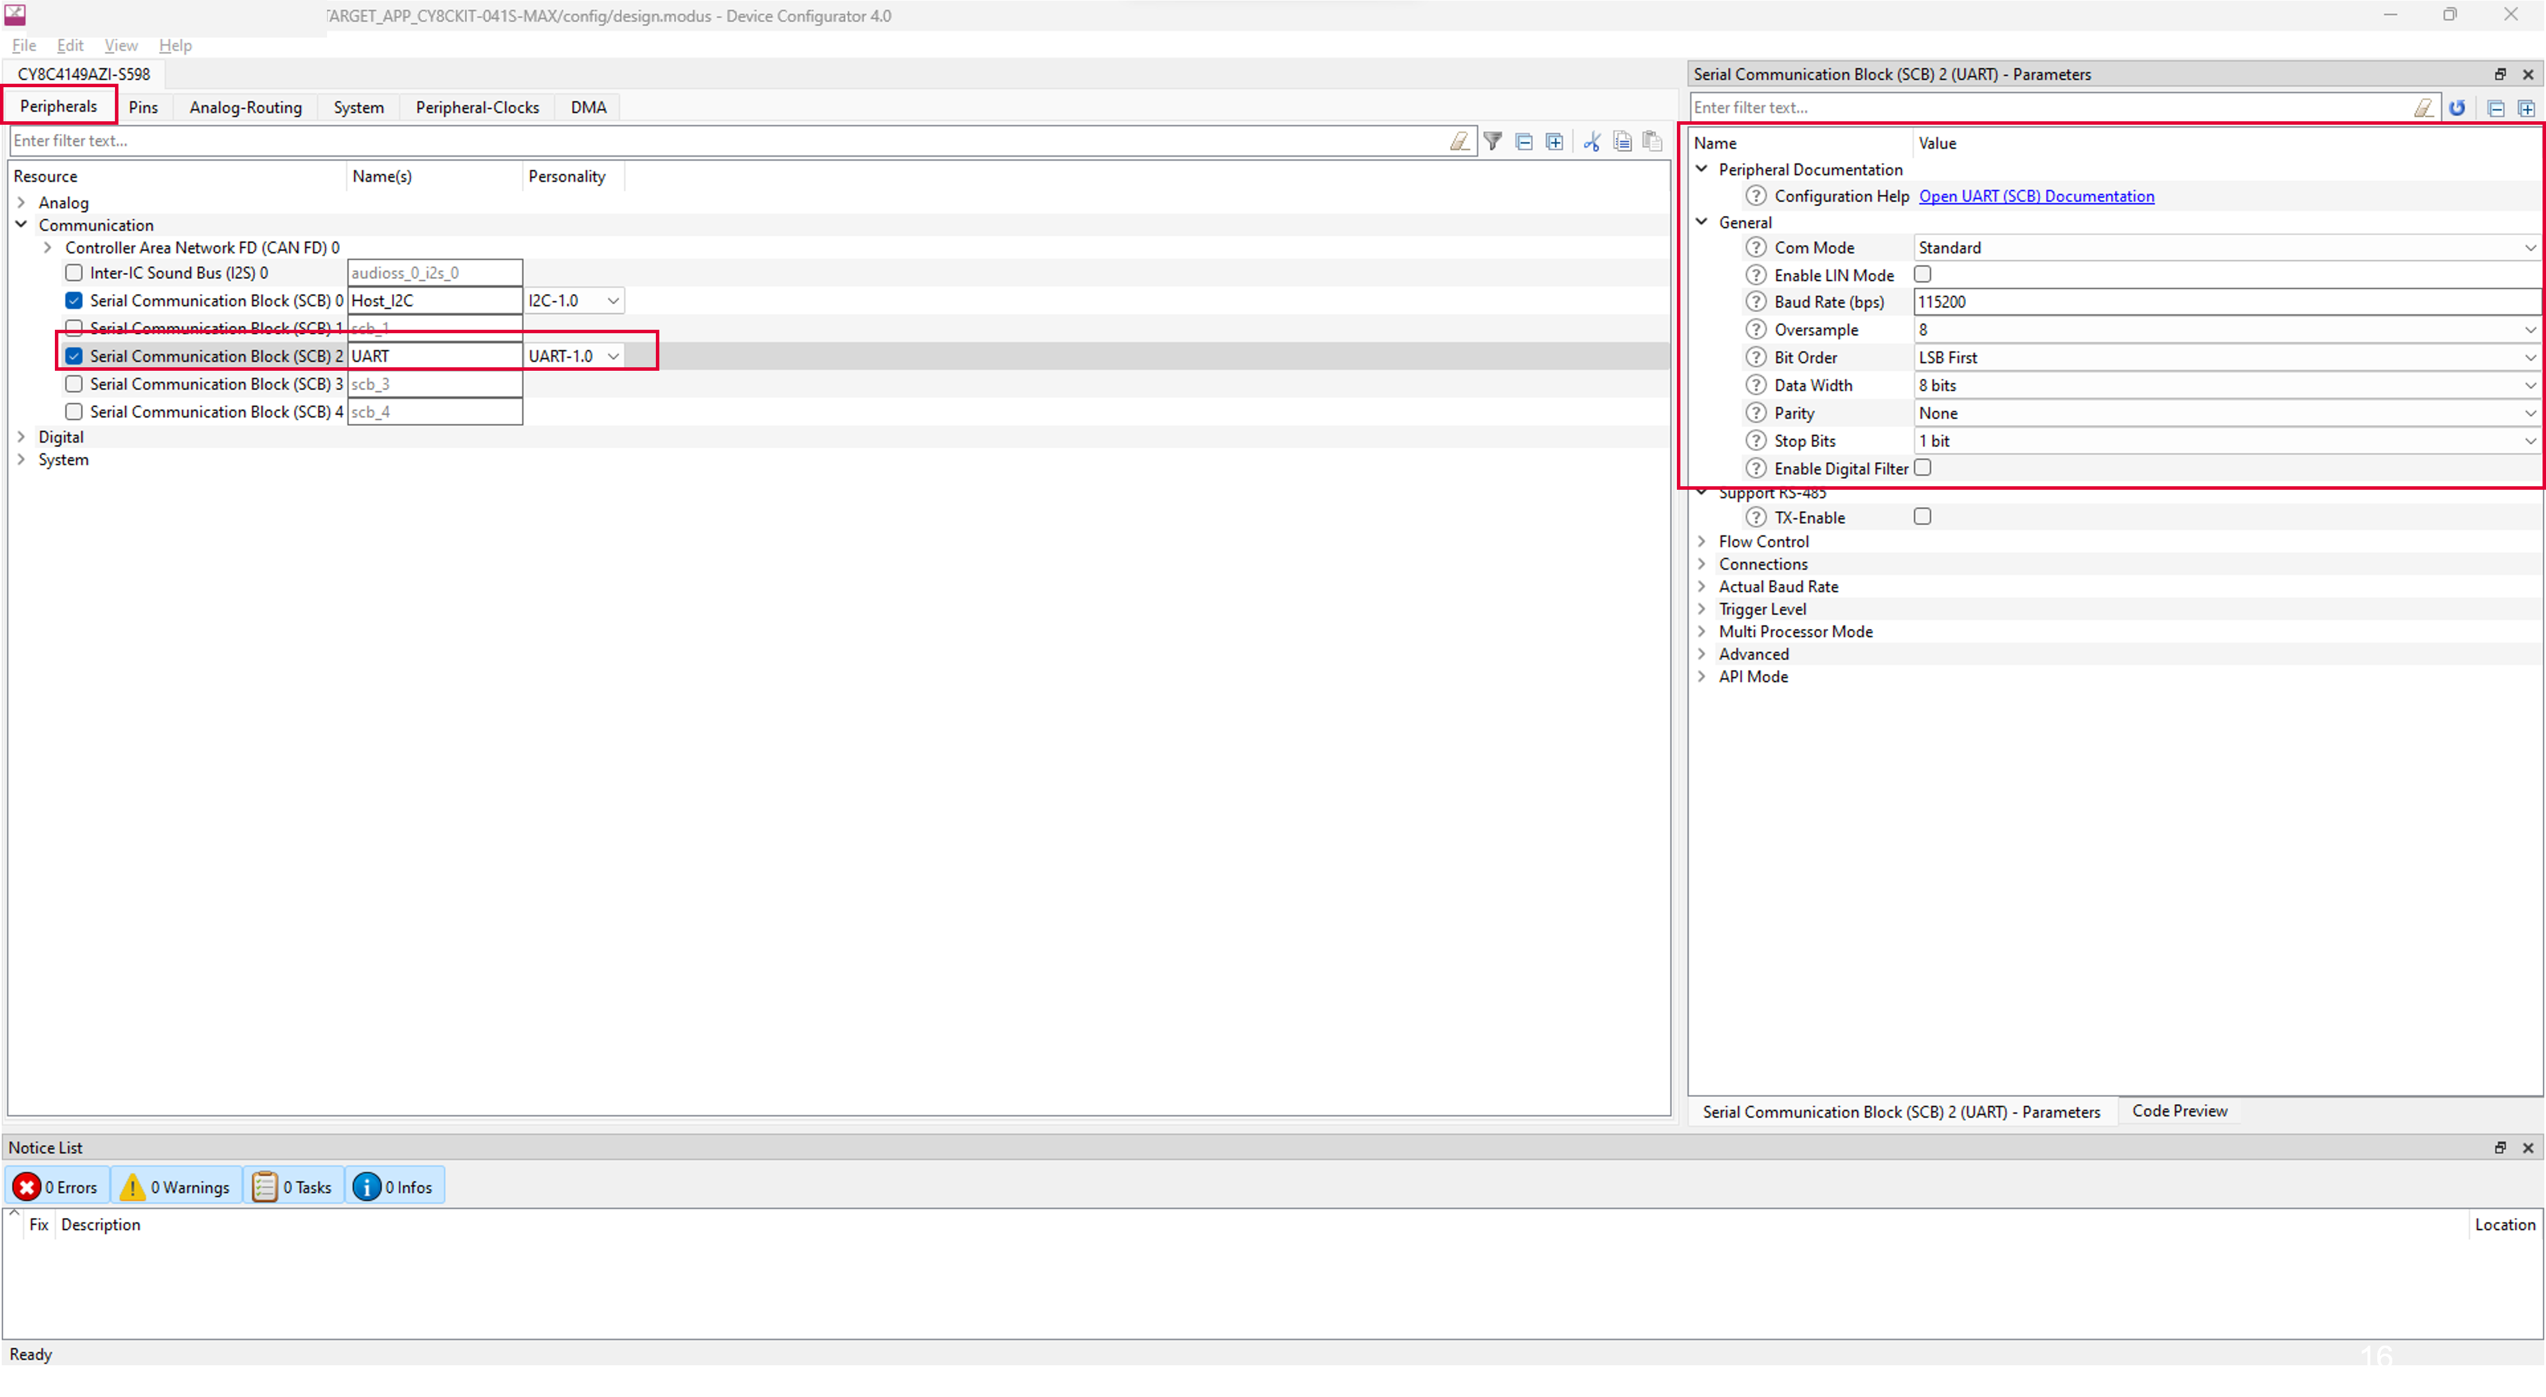Open the Parity None dropdown
Screen dimensions: 2546x1397
point(2227,412)
